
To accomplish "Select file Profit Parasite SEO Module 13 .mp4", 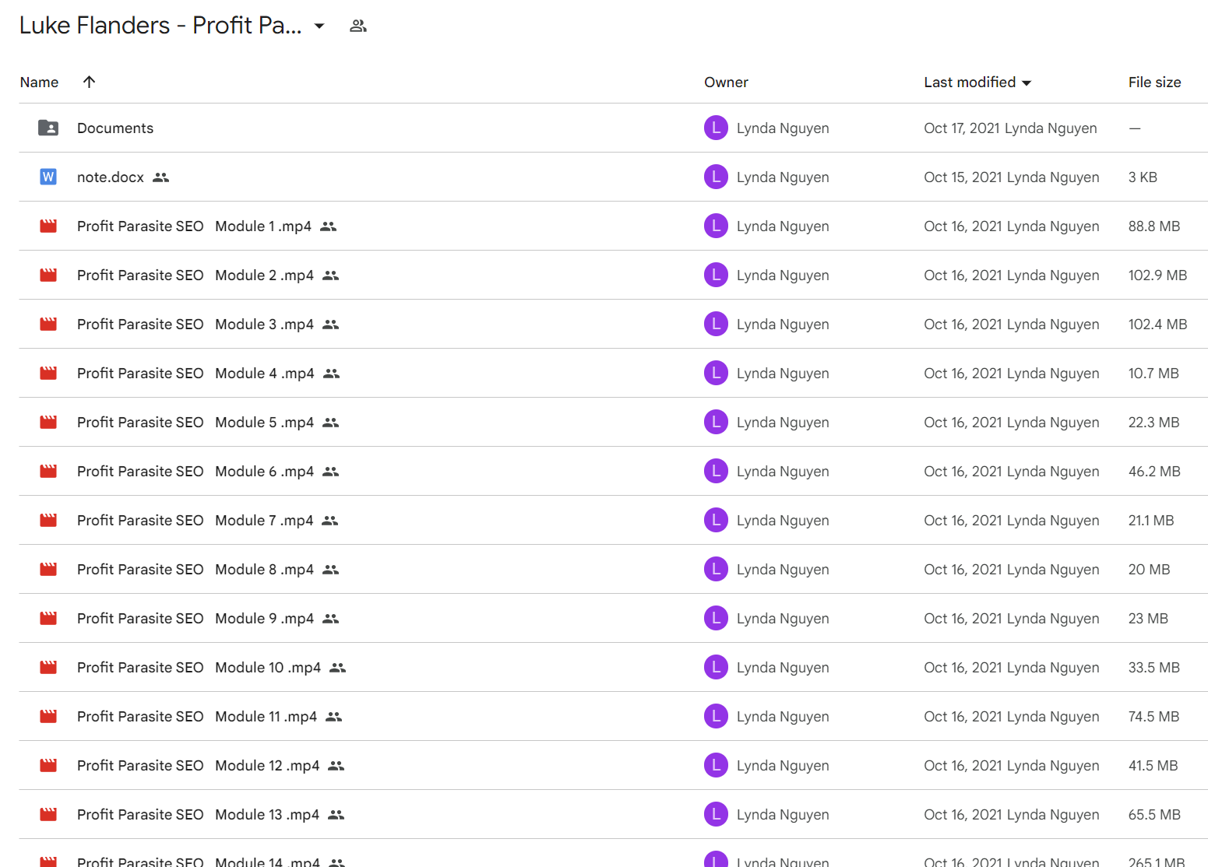I will pyautogui.click(x=198, y=815).
